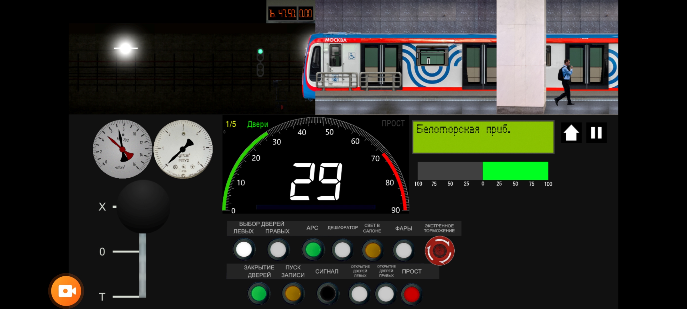The height and width of the screenshot is (309, 687).
Task: Tap ЭКСТРЕННОЕ ТОРМОЖЕНИЕ label
Action: (439, 228)
